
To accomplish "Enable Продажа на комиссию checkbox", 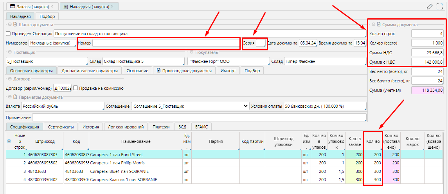I will tap(76, 88).
